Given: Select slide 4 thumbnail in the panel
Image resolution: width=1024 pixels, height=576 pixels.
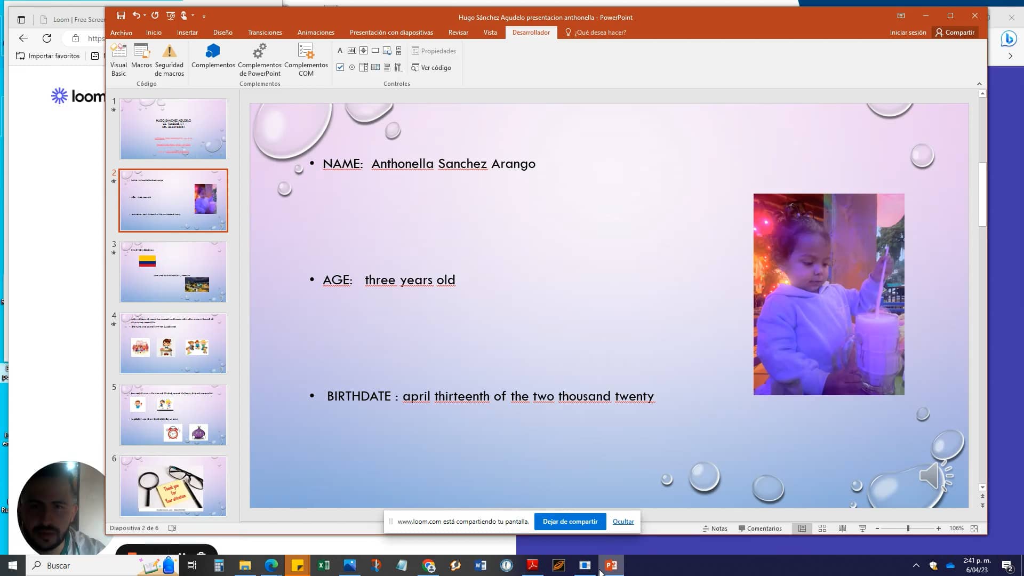Looking at the screenshot, I should click(x=173, y=343).
